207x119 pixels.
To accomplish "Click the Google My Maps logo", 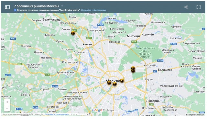I will [x=103, y=110].
